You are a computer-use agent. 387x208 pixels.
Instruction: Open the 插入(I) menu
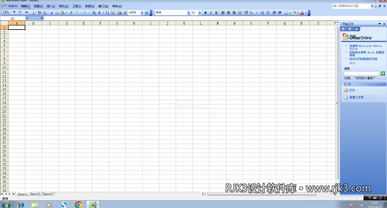51,6
